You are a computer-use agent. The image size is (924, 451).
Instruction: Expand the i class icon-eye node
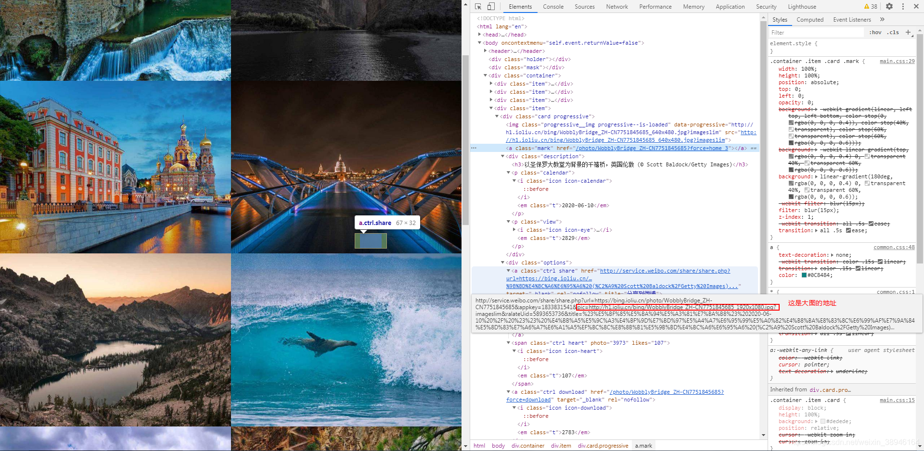point(514,230)
